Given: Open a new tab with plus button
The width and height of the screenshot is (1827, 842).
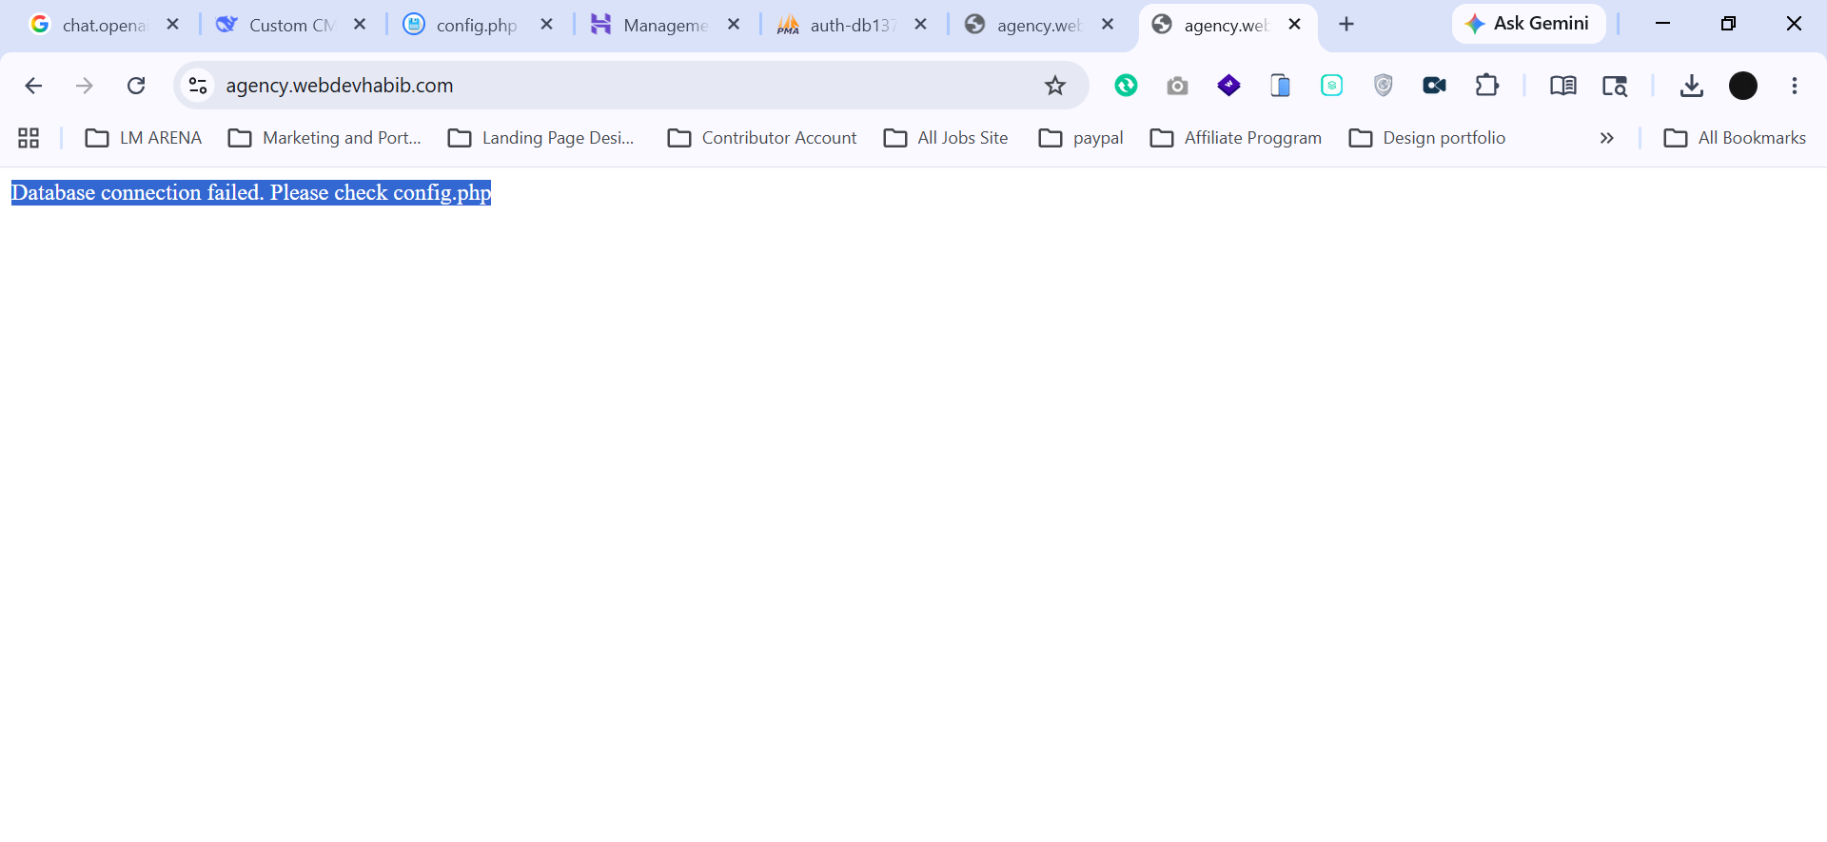Looking at the screenshot, I should click(1346, 25).
